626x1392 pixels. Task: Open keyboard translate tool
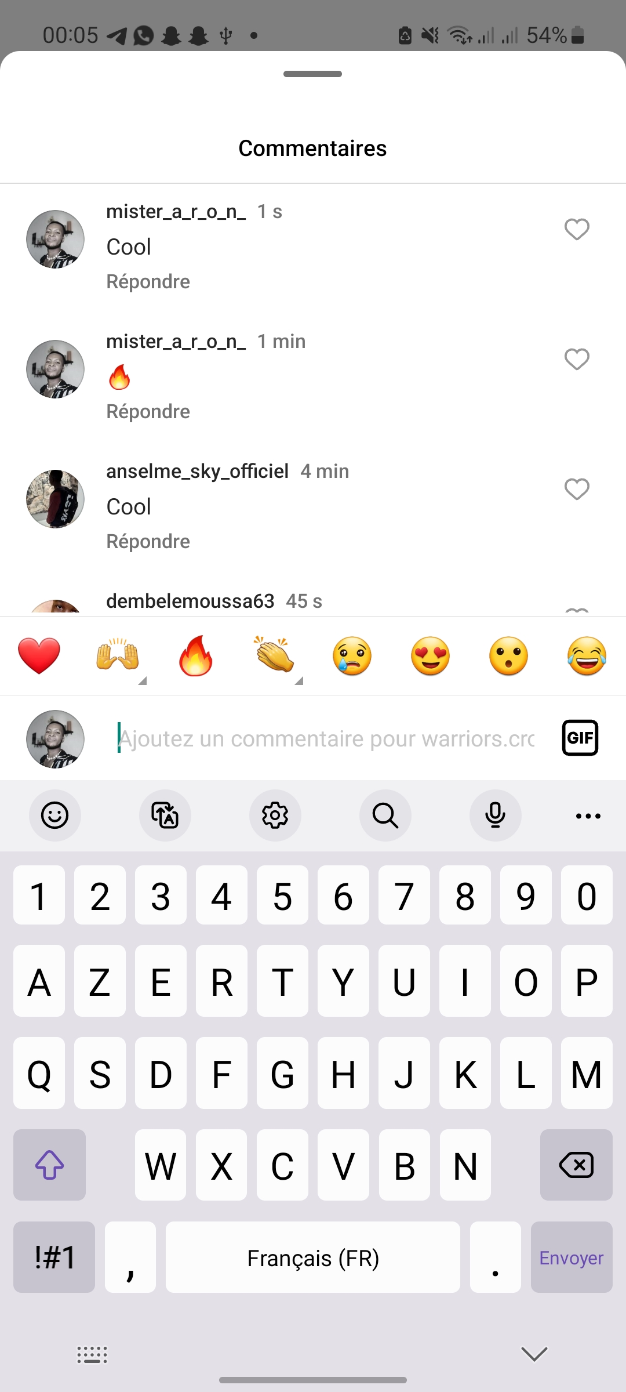[165, 815]
